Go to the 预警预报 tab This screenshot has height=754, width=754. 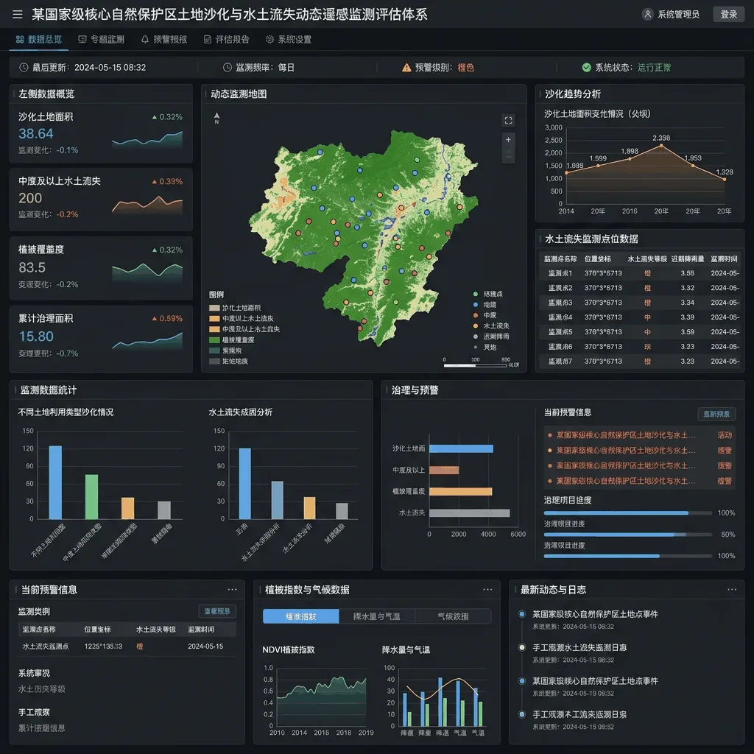164,40
